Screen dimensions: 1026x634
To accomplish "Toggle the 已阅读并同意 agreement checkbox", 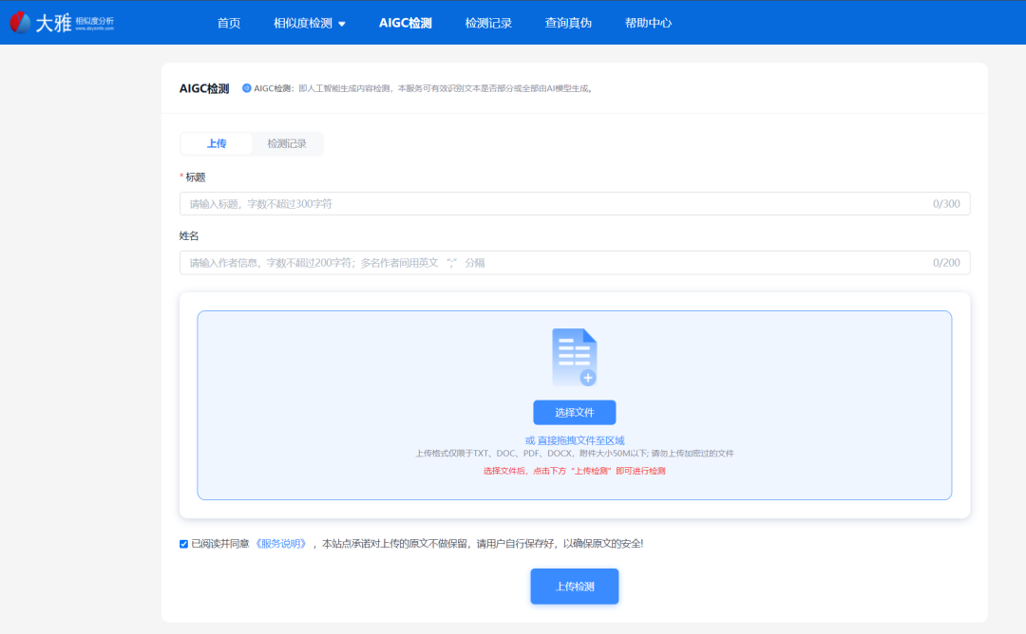I will [183, 544].
